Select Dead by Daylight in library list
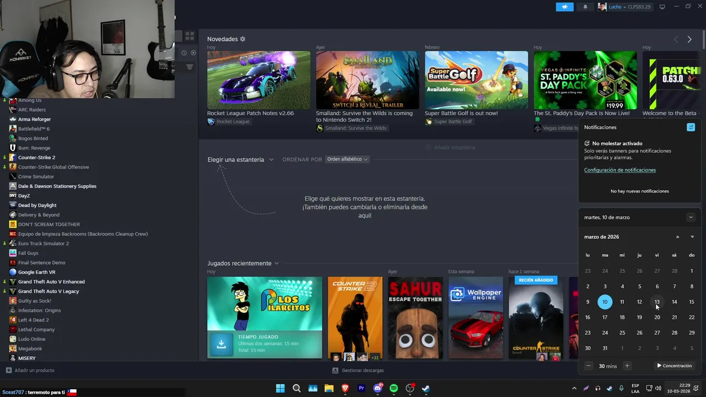The image size is (706, 397). coord(37,205)
